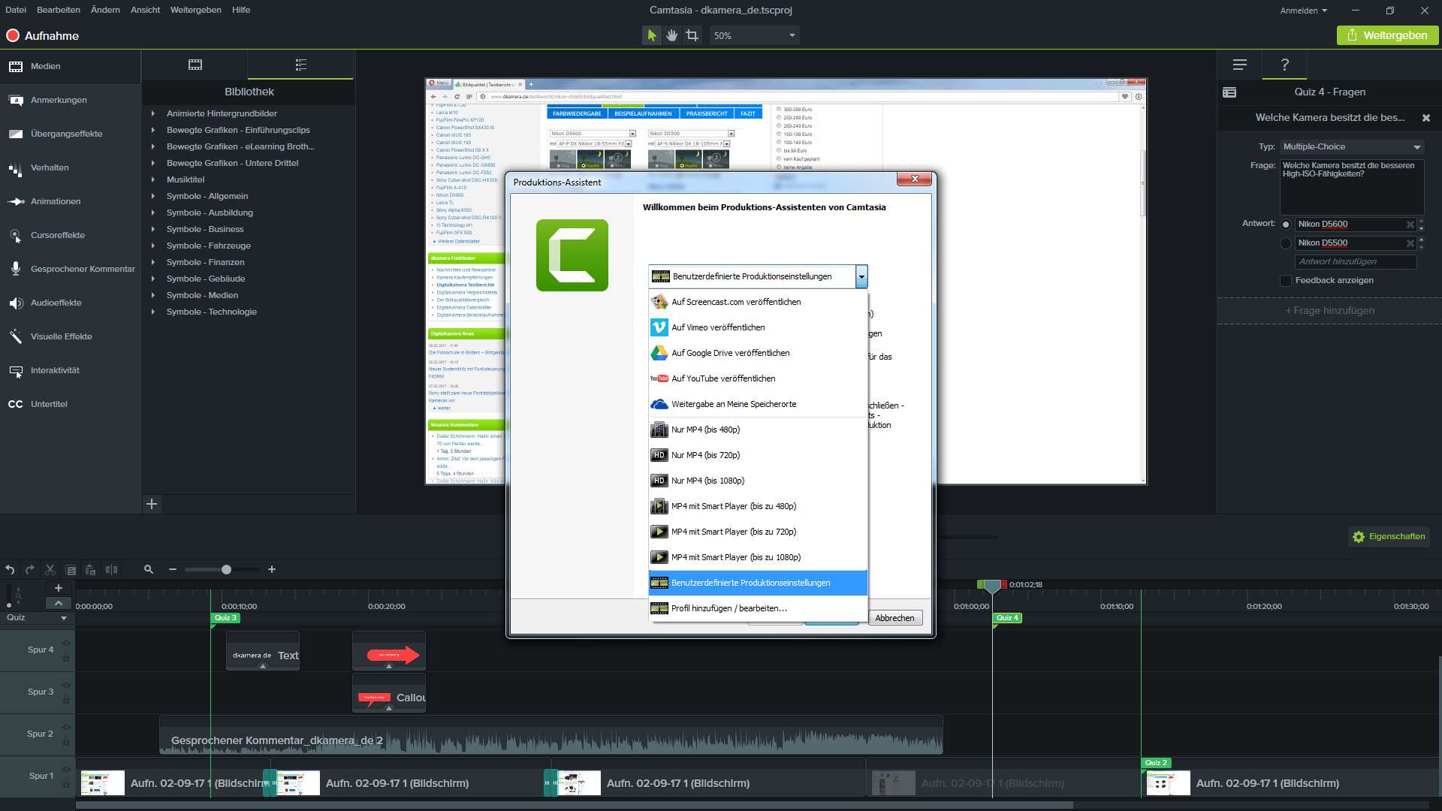Click the plus icon below the library
The width and height of the screenshot is (1442, 811).
152,504
